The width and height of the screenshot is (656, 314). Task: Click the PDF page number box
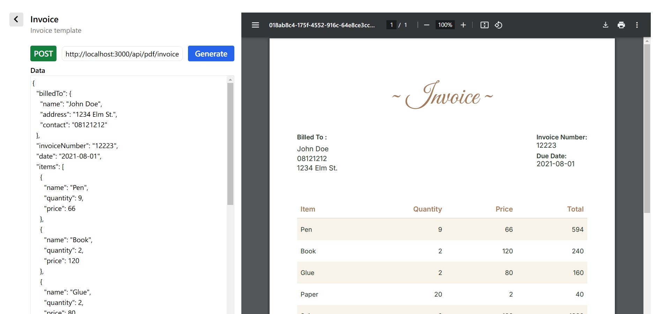pos(391,25)
